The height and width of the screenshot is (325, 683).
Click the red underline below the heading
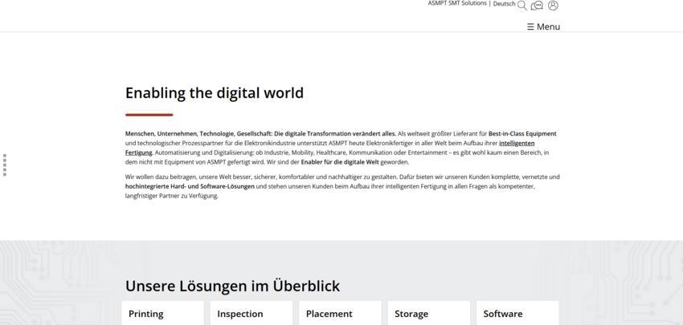point(149,115)
